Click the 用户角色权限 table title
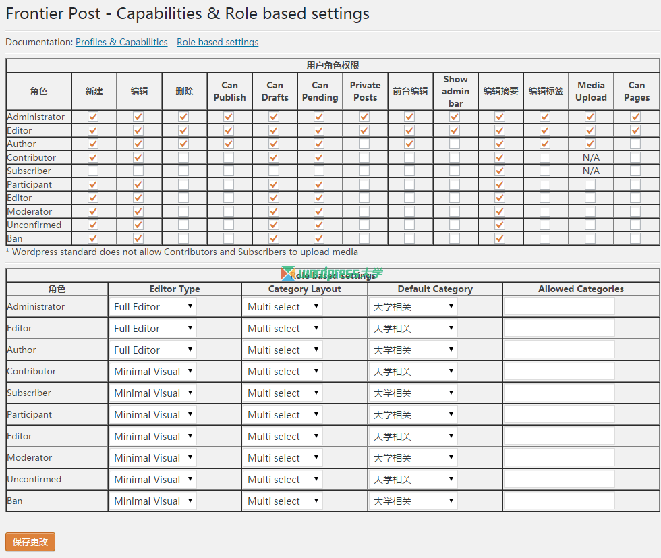The width and height of the screenshot is (661, 558). (333, 65)
